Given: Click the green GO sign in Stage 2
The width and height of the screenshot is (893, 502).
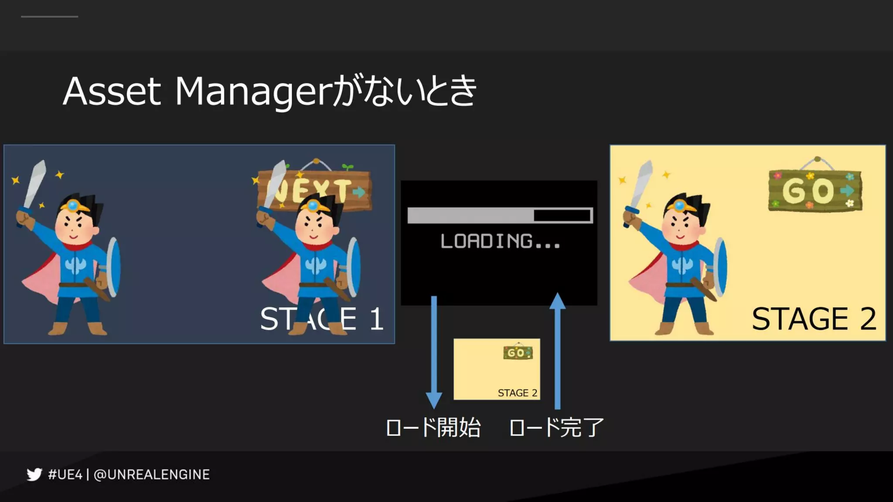Looking at the screenshot, I should (815, 190).
